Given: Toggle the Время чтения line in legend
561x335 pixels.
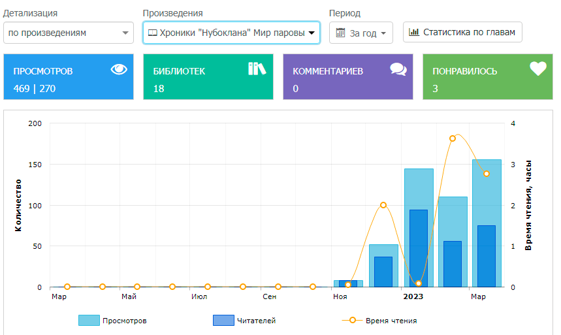Looking at the screenshot, I should coord(380,321).
